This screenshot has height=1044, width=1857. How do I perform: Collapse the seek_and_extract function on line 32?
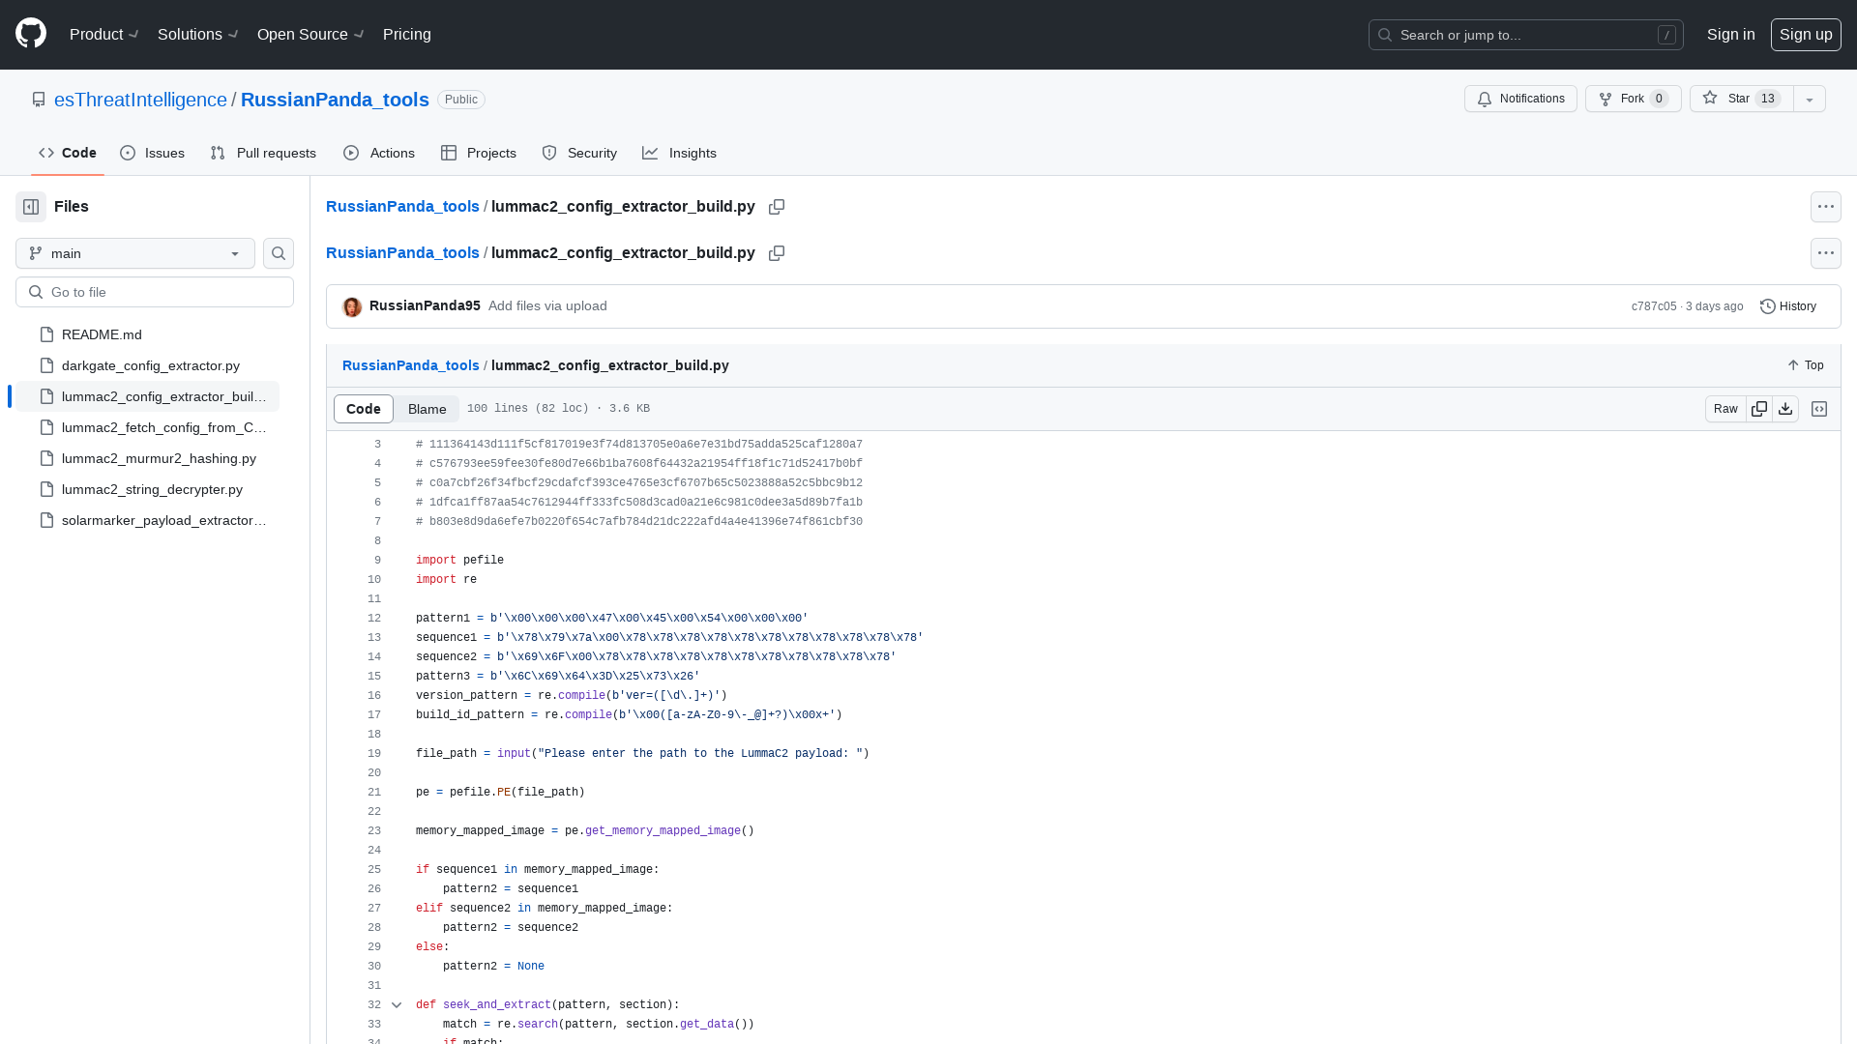pos(397,1005)
